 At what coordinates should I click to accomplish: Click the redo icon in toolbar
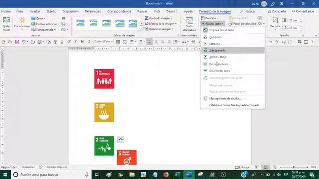click(33, 42)
